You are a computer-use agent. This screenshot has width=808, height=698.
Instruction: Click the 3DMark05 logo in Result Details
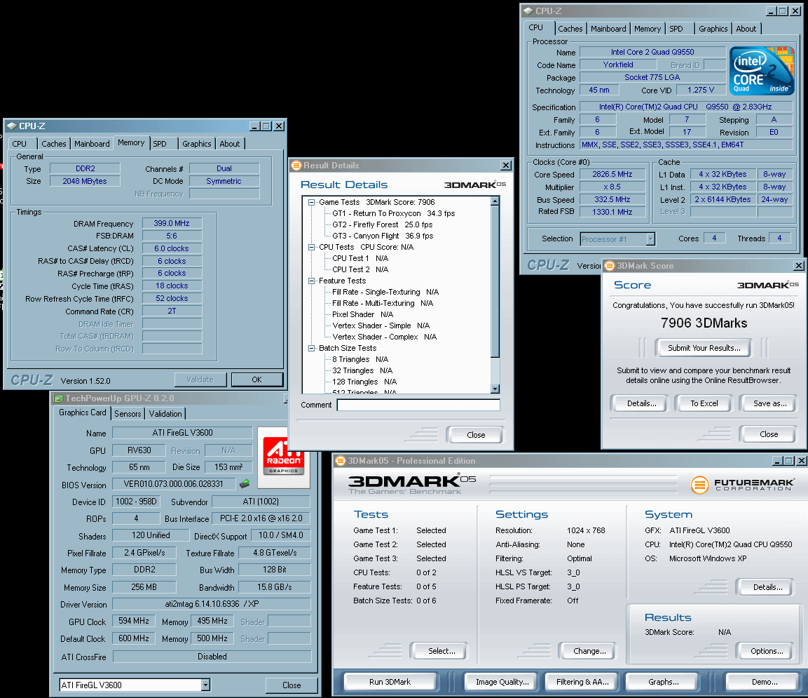475,184
